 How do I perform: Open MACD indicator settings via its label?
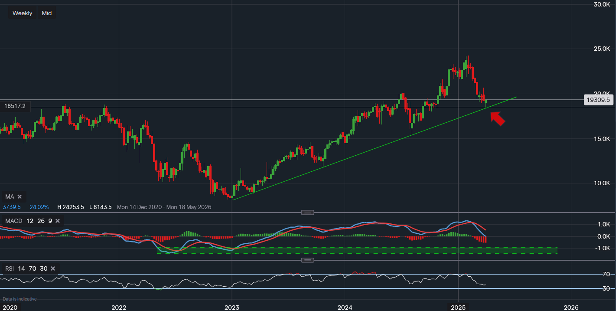pyautogui.click(x=13, y=221)
